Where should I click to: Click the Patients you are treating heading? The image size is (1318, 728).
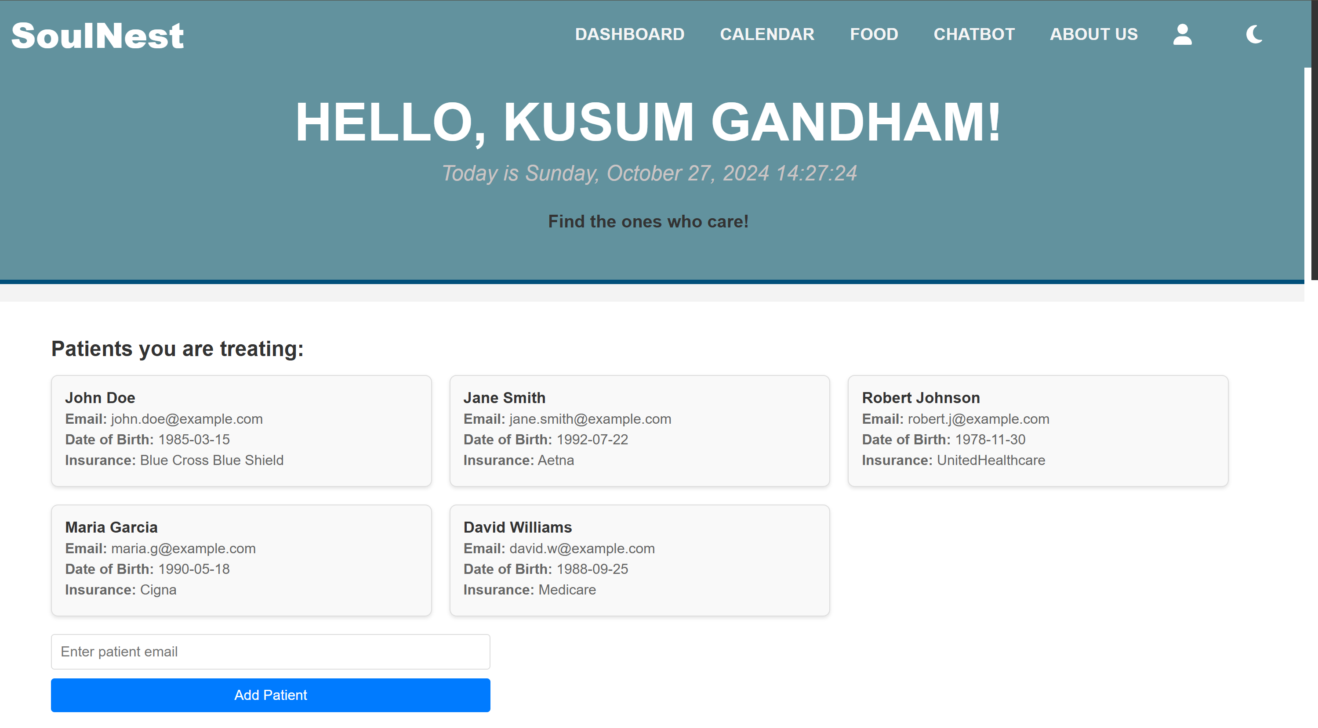point(177,349)
